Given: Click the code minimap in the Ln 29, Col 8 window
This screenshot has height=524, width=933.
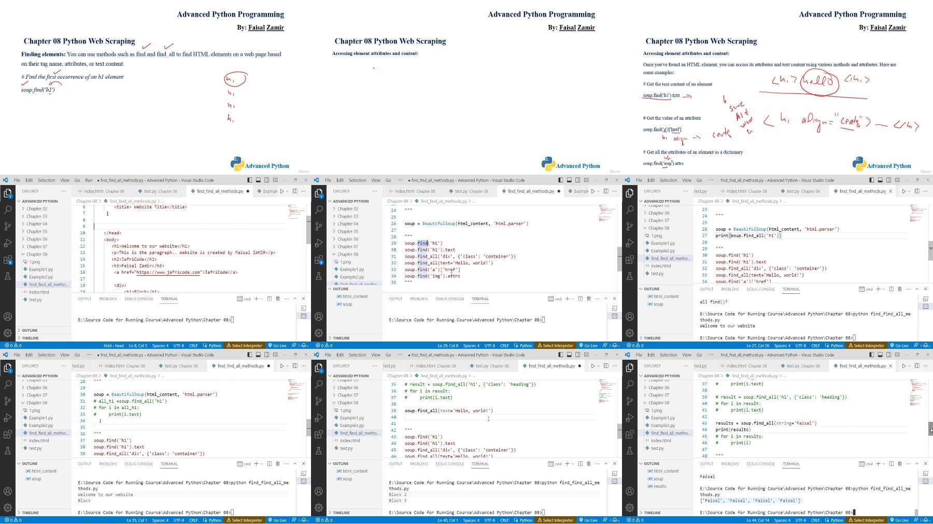Looking at the screenshot, I should coord(607,212).
